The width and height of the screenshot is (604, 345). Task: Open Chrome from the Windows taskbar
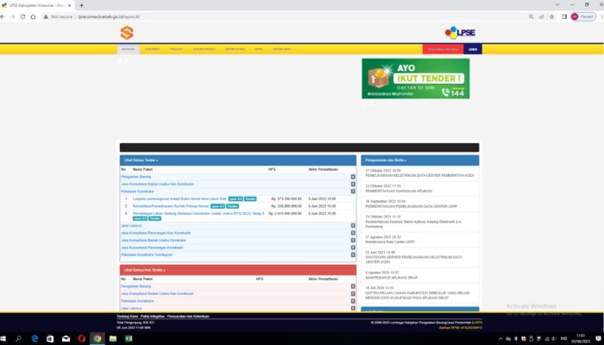click(98, 338)
